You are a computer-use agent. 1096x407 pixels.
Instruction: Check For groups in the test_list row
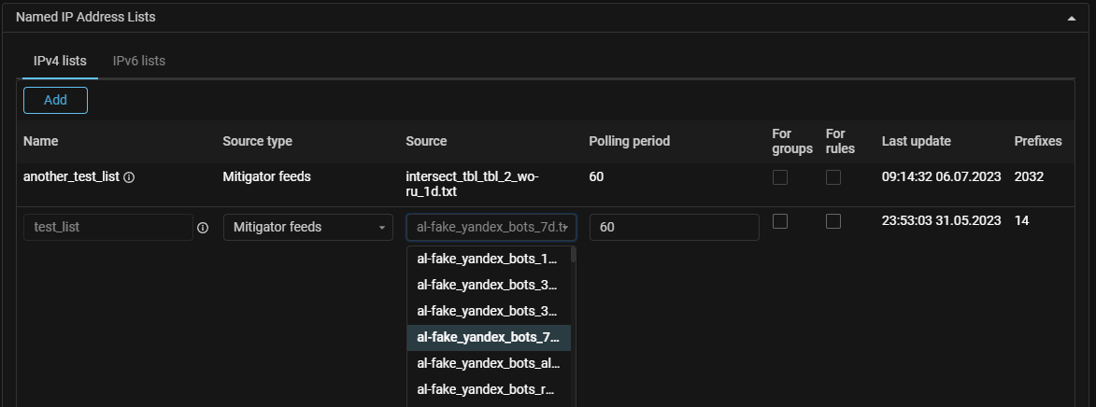[x=780, y=221]
